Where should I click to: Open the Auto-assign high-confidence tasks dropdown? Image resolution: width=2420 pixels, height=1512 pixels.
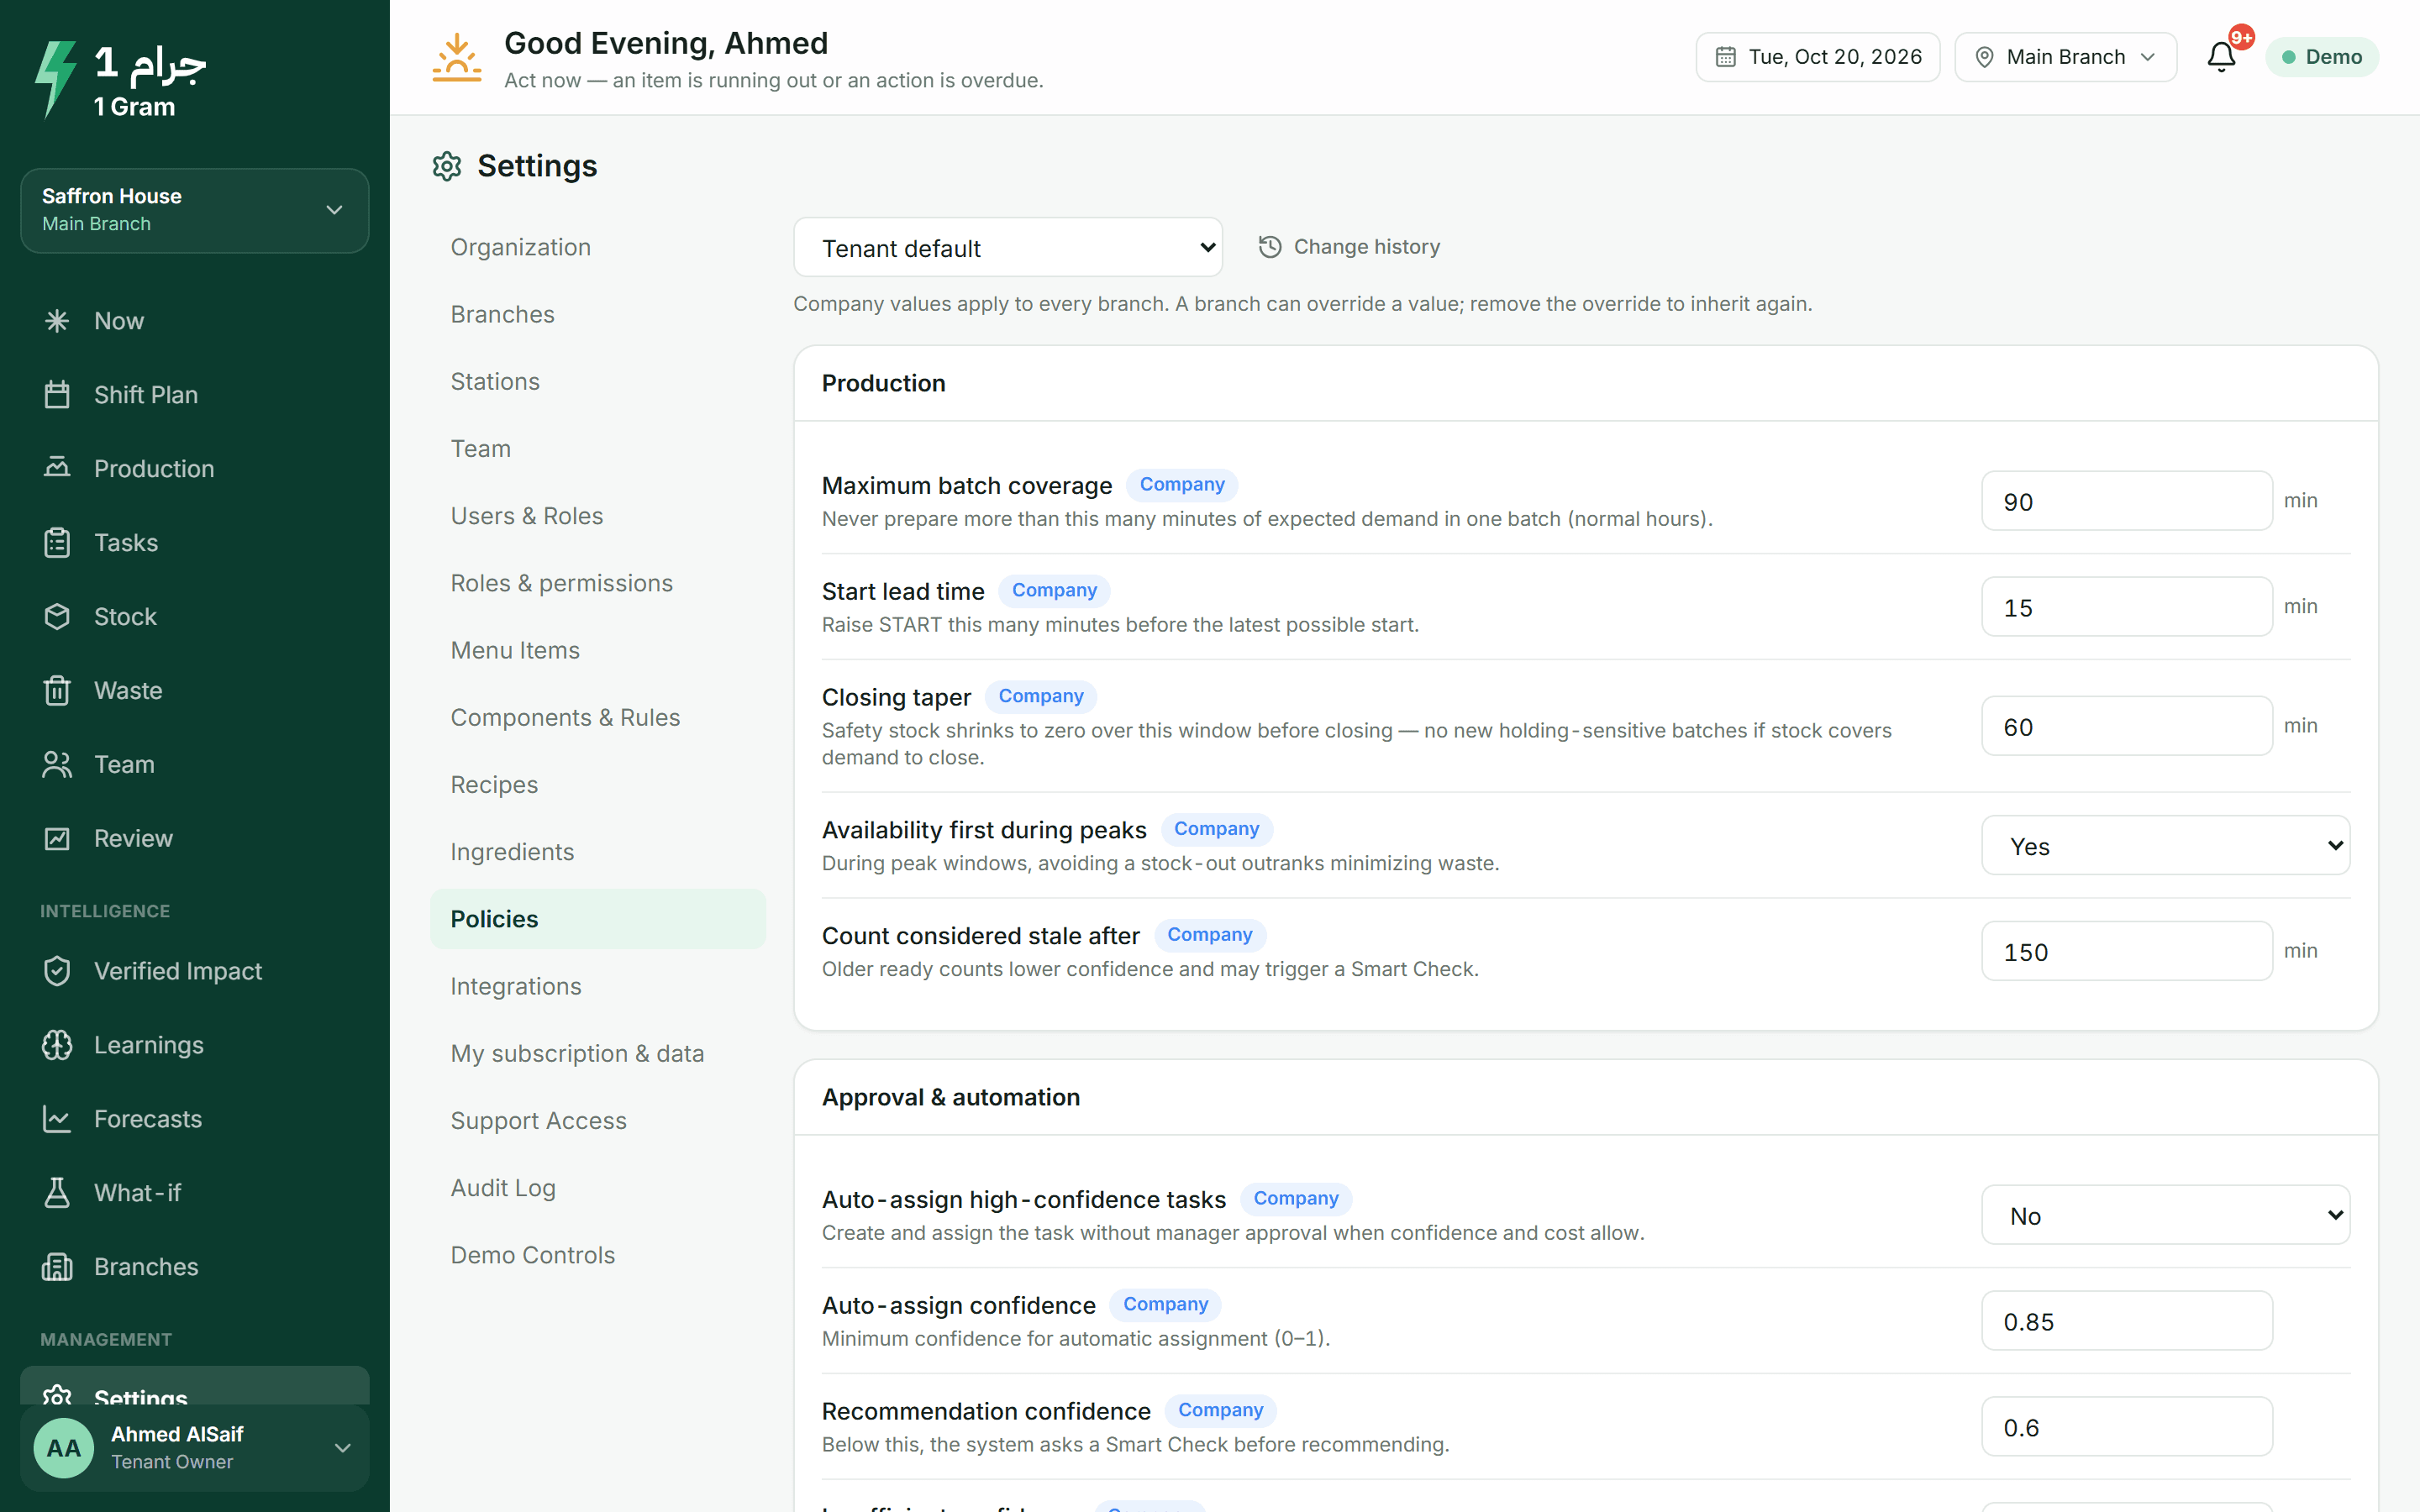2165,1215
